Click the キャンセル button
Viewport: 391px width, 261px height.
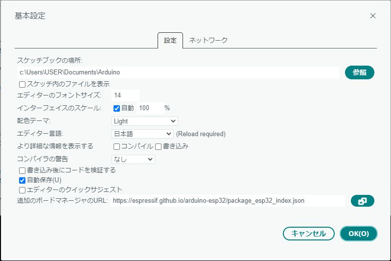coord(308,234)
